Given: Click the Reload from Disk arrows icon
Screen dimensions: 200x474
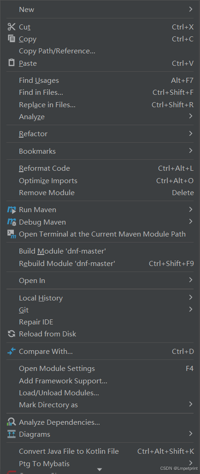Looking at the screenshot, I should tap(12, 334).
